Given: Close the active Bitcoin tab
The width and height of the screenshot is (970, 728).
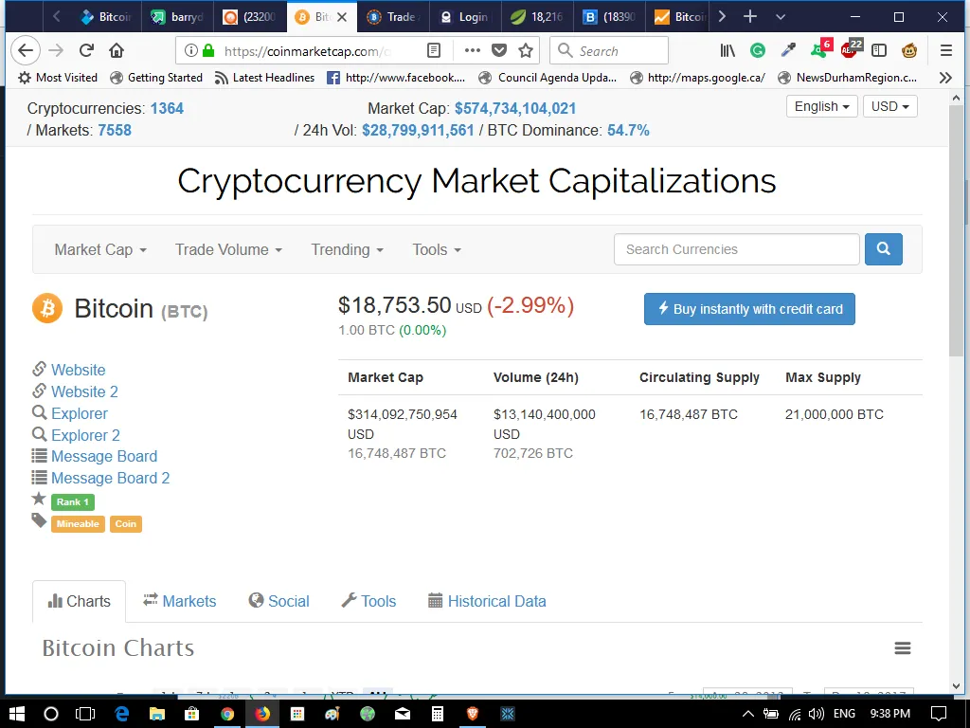Looking at the screenshot, I should tap(341, 17).
